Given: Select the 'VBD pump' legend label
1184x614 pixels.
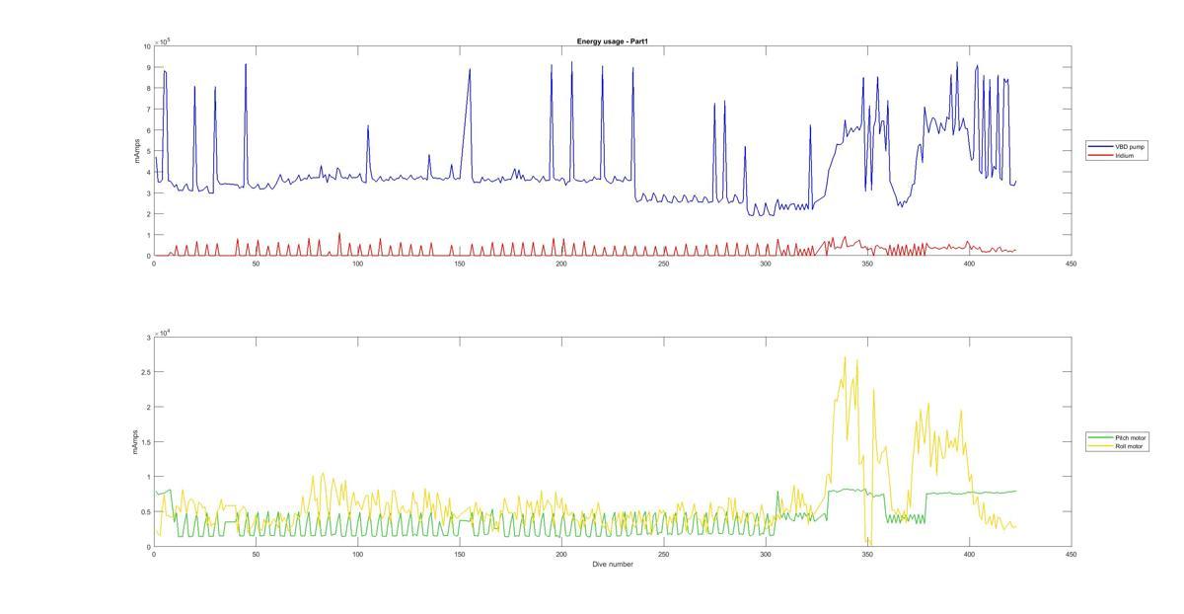Looking at the screenshot, I should 1130,146.
